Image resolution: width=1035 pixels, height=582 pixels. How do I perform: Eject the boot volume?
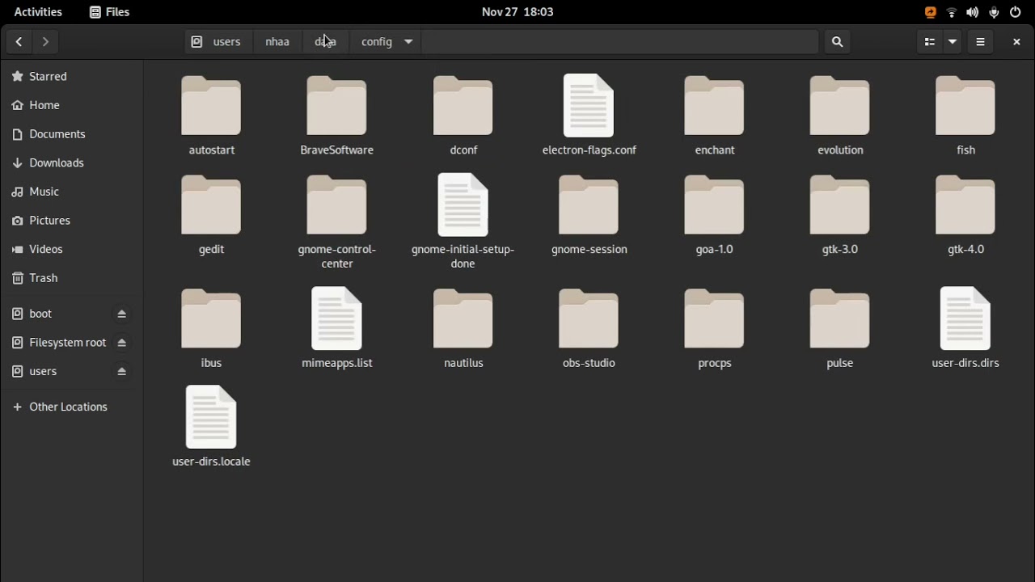click(x=122, y=314)
